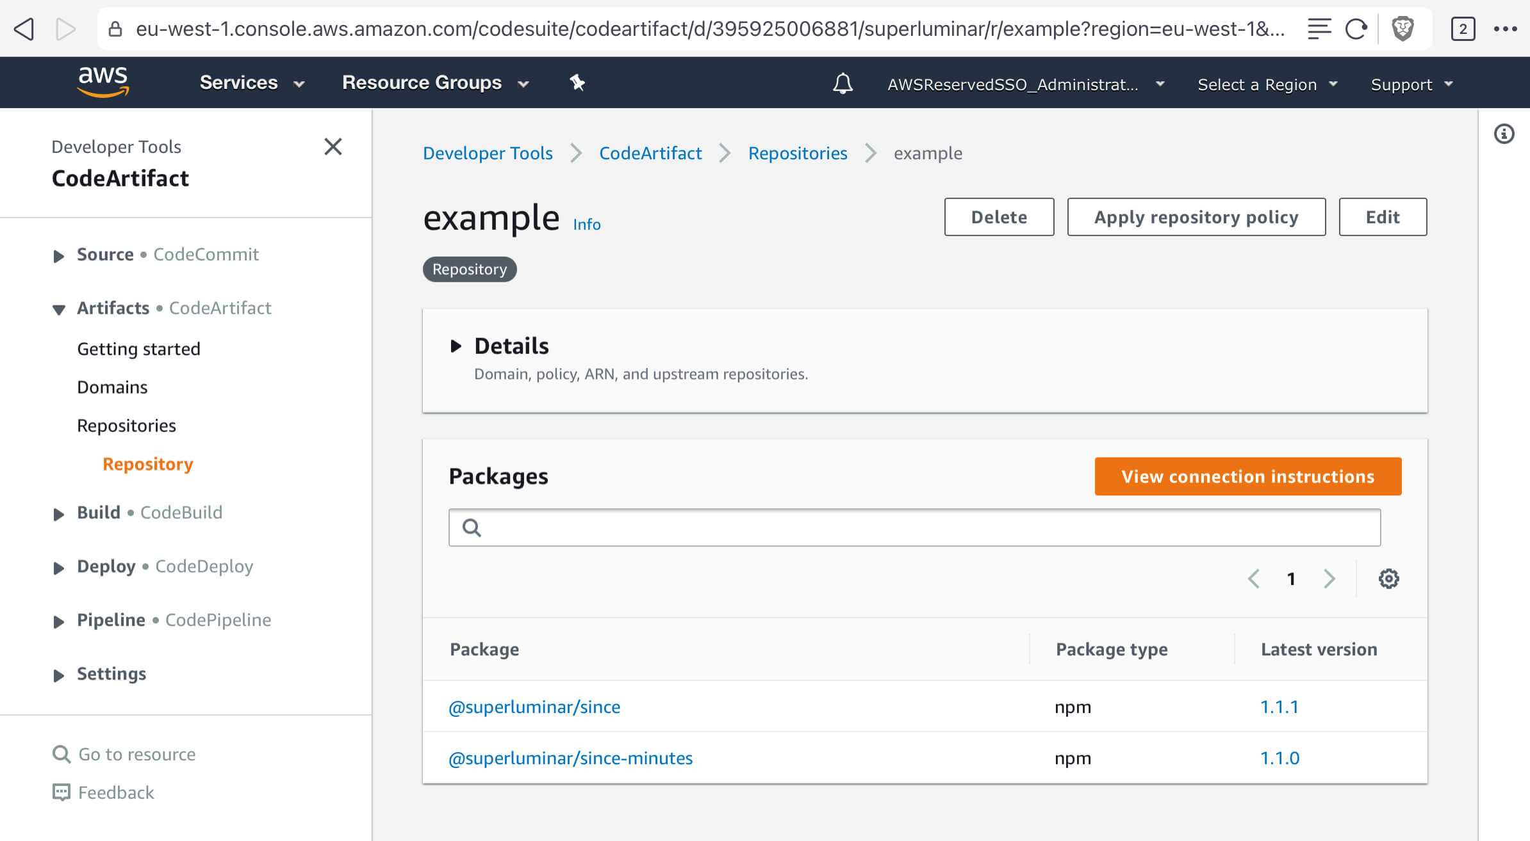Click browser reader mode icon
The width and height of the screenshot is (1530, 841).
1319,29
